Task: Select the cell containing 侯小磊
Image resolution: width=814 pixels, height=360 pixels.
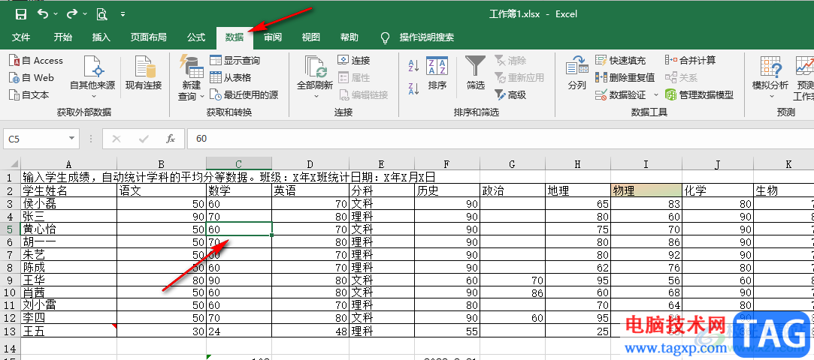Action: pyautogui.click(x=68, y=203)
